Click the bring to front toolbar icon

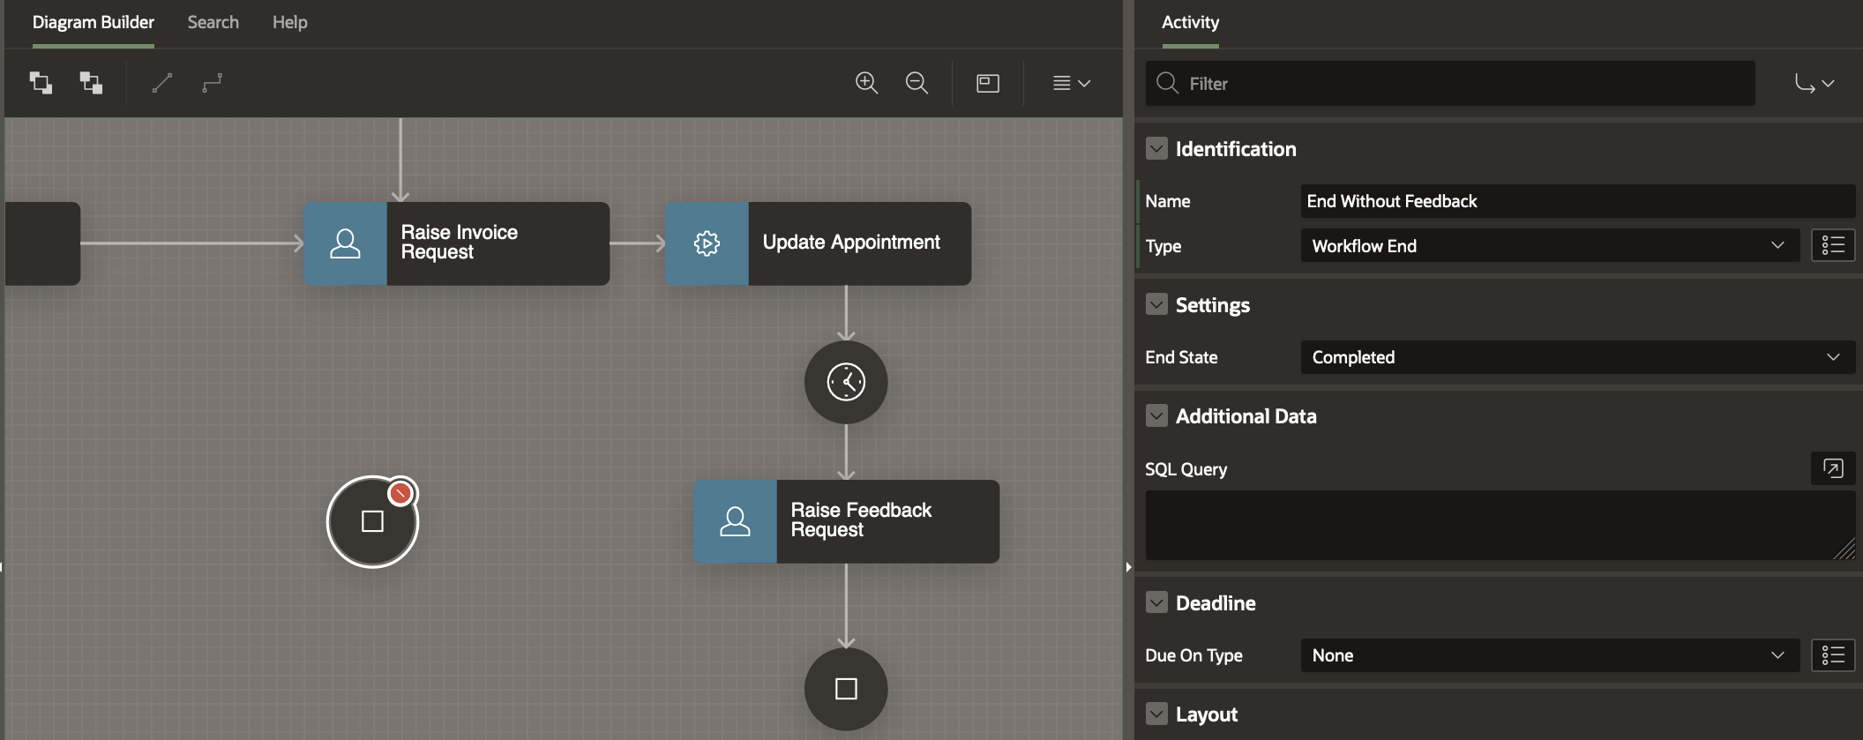[41, 83]
